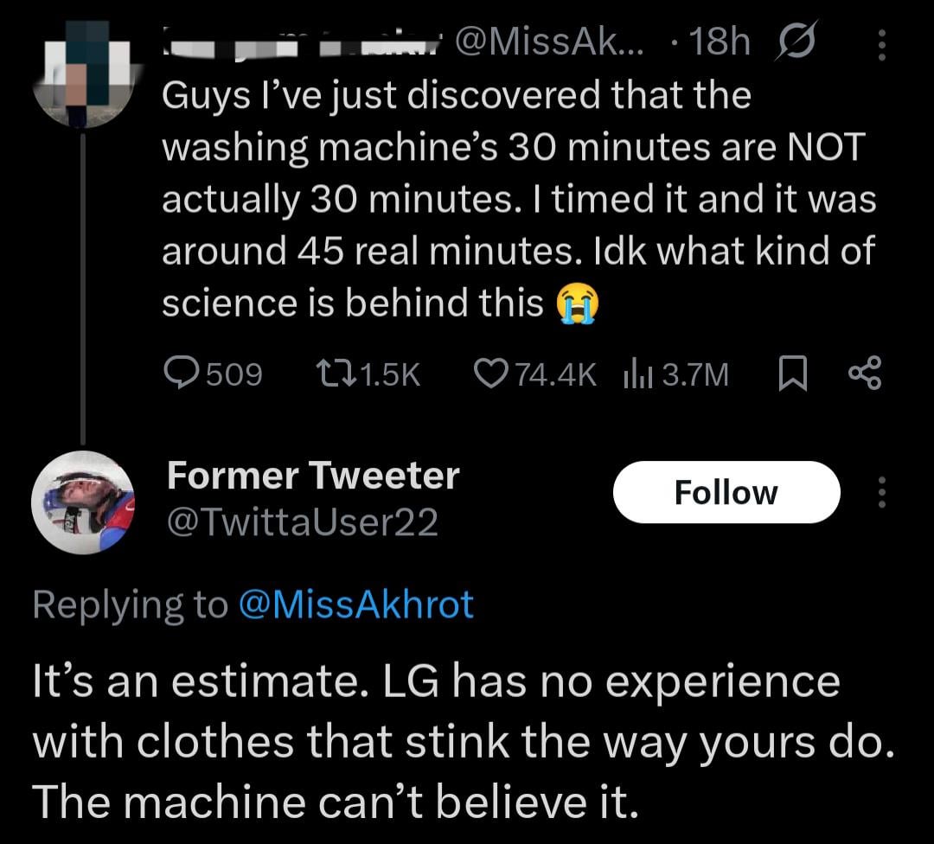Click the reply icon showing 509 comments
Viewport: 934px width, 844px height.
point(181,373)
